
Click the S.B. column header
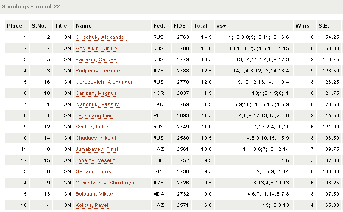(x=324, y=26)
